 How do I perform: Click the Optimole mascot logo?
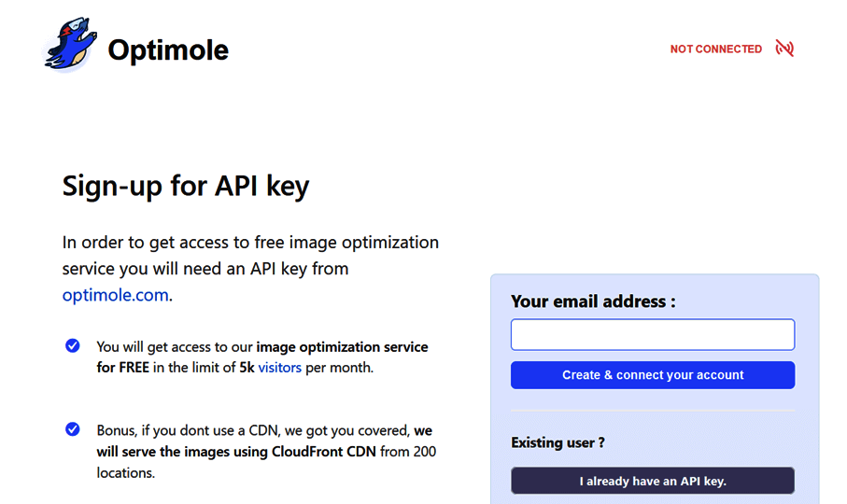[71, 47]
